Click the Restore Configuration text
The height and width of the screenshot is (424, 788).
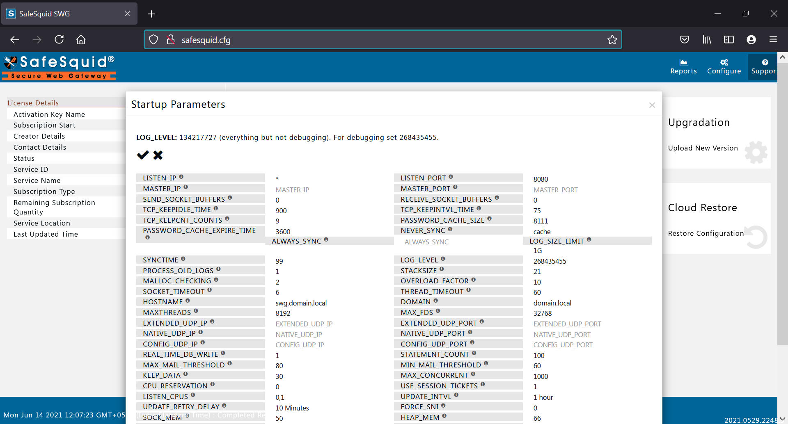pos(706,233)
